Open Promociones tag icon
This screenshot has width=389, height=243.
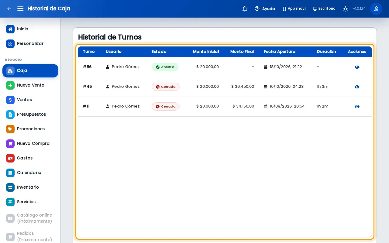click(x=10, y=129)
